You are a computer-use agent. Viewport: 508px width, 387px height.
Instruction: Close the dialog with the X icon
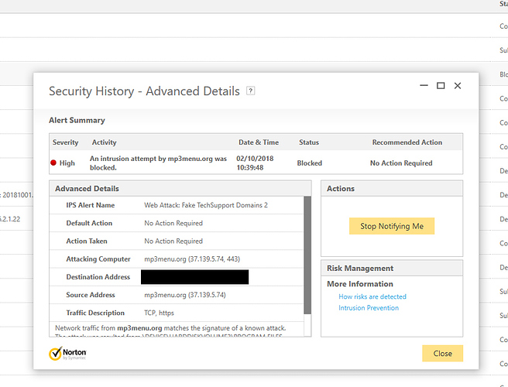pos(458,85)
